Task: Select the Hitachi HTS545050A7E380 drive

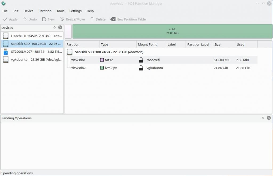Action: point(32,36)
